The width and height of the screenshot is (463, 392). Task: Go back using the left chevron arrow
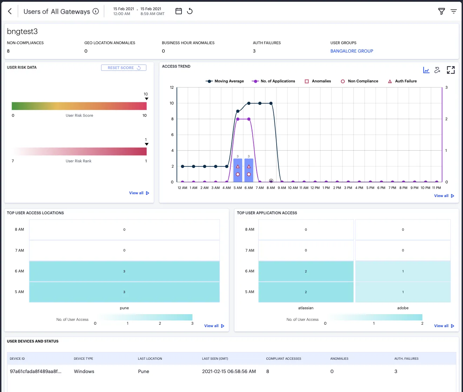coord(10,11)
